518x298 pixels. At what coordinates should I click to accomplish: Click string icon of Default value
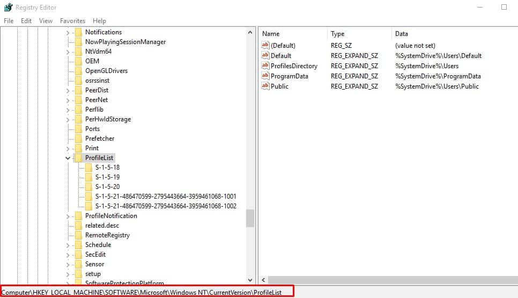[265, 55]
